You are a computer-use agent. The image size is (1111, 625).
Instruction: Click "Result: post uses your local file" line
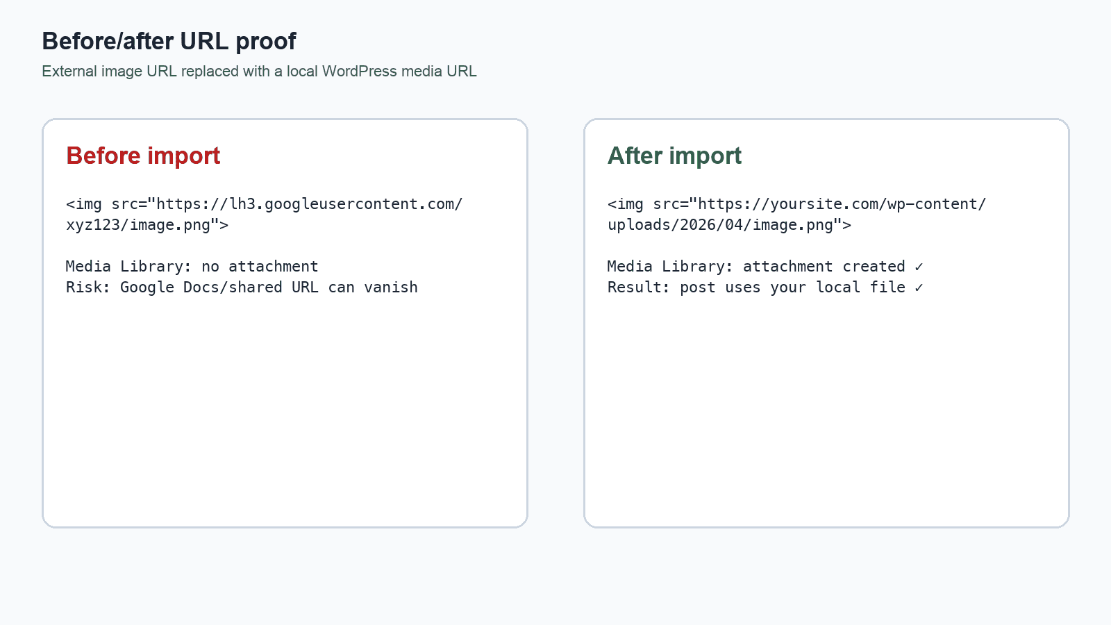coord(765,287)
